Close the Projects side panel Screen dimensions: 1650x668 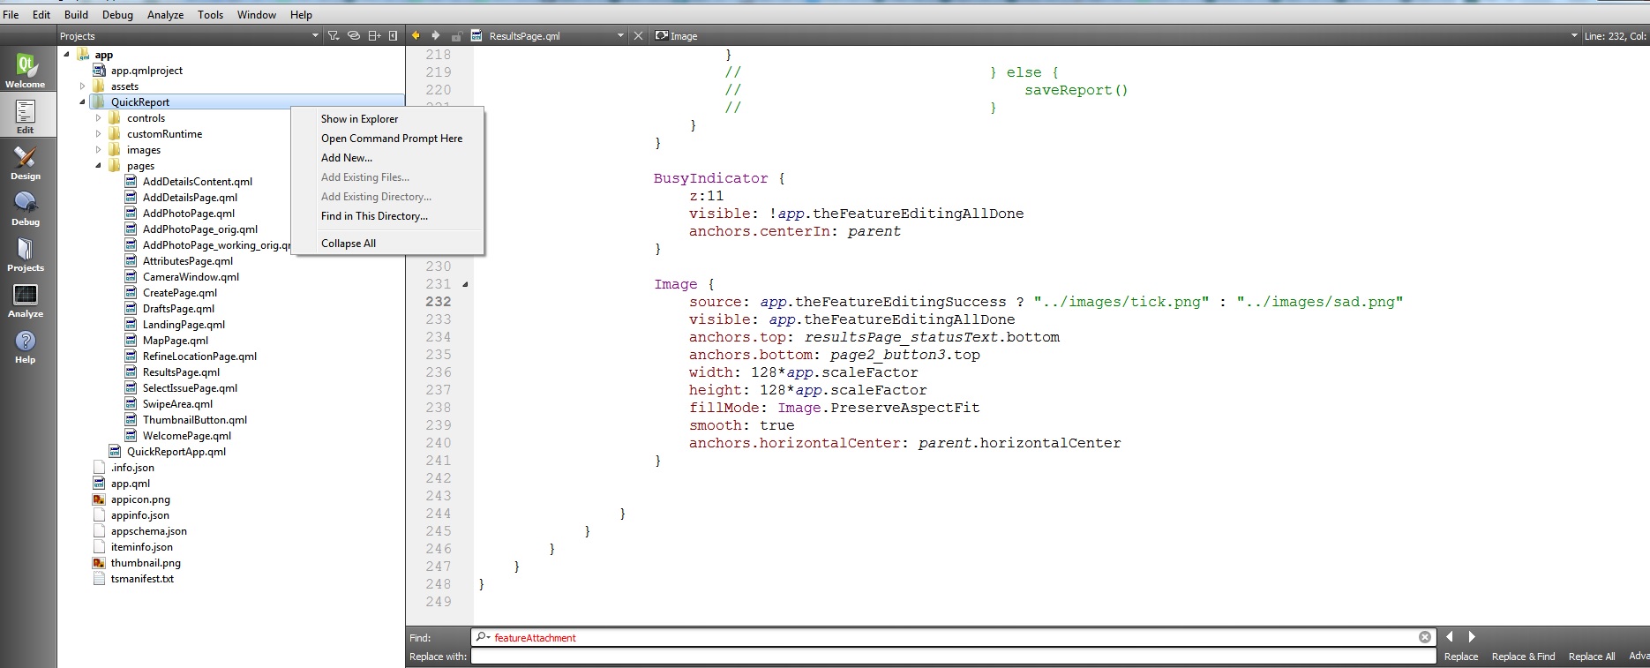393,35
